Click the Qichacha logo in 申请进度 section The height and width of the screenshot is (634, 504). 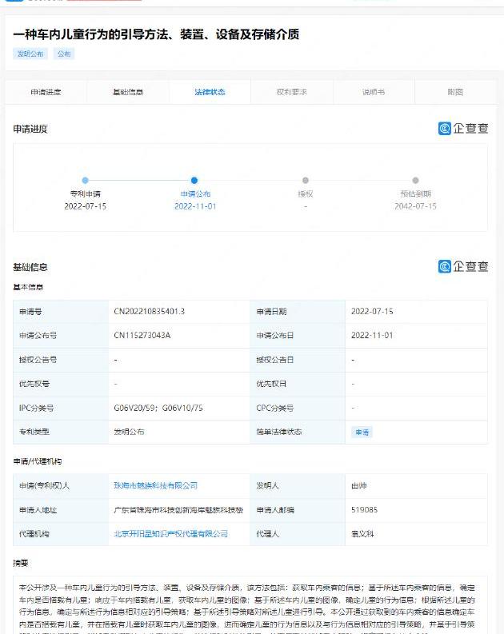coord(462,129)
